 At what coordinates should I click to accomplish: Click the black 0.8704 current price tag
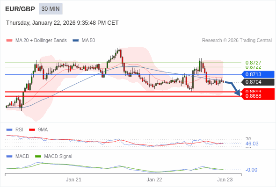pyautogui.click(x=258, y=82)
